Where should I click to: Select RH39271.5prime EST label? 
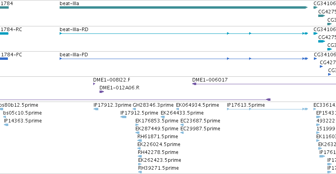tap(158, 168)
